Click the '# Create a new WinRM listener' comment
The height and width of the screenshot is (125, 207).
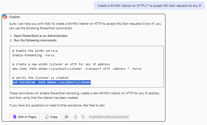(x=61, y=64)
